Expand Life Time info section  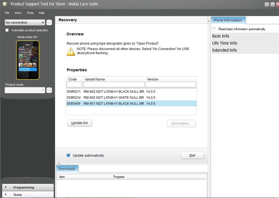point(245,43)
